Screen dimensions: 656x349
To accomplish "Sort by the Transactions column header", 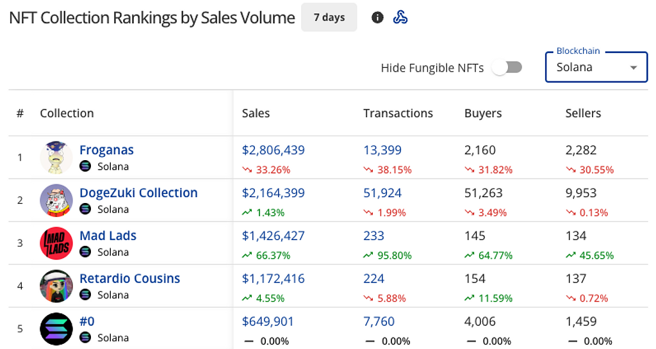I will [398, 113].
